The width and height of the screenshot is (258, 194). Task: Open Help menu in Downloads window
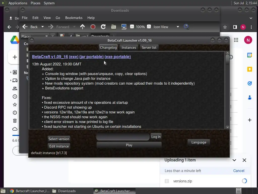91,18
